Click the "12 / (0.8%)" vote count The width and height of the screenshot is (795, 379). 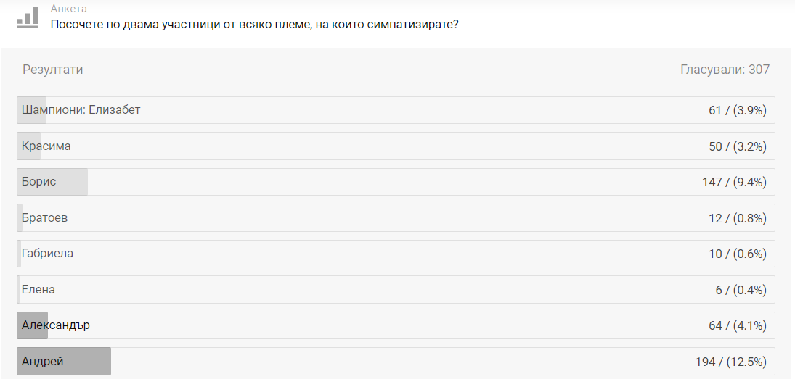[737, 218]
